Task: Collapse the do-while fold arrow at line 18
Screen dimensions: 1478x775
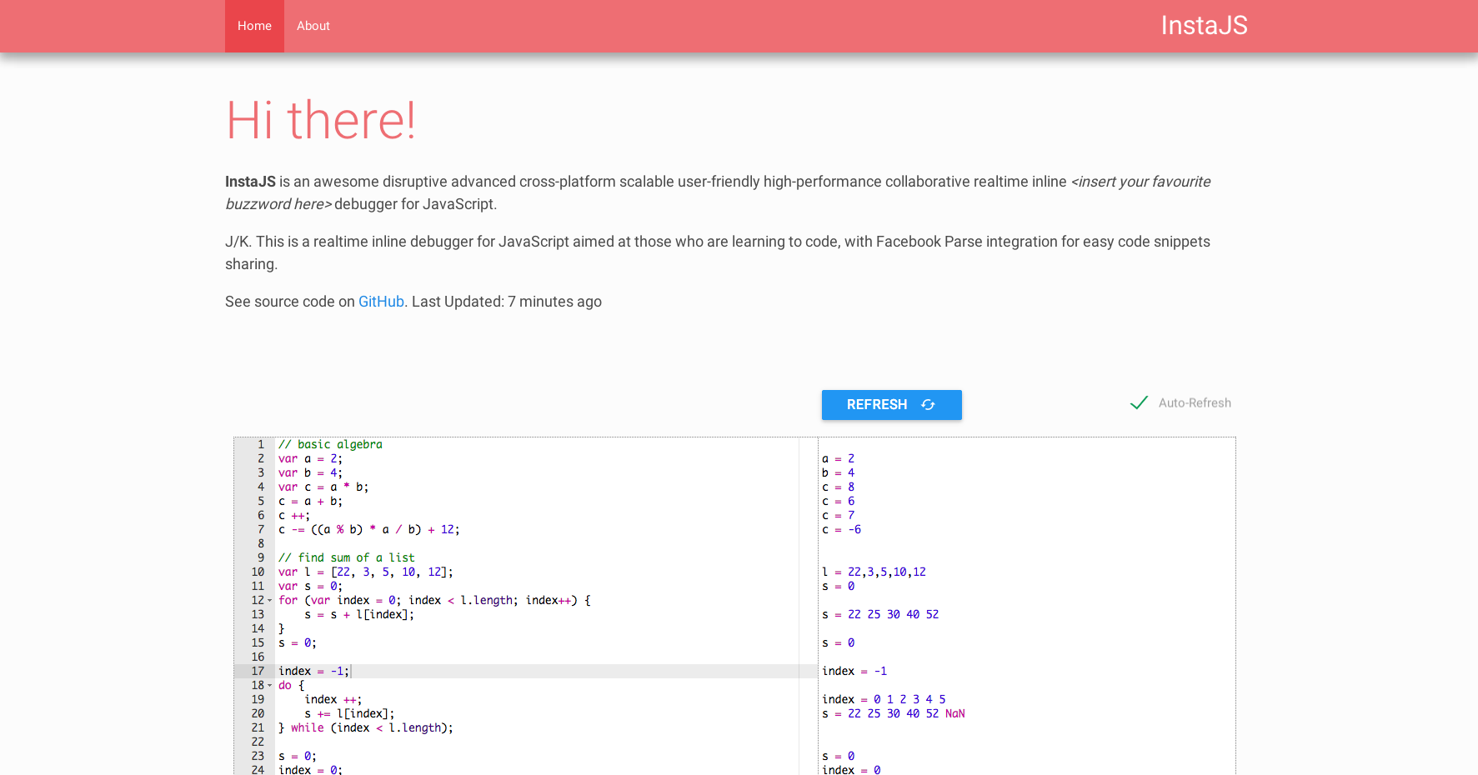Action: [x=270, y=686]
